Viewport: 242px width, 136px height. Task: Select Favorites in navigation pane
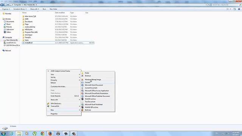pos(8,14)
